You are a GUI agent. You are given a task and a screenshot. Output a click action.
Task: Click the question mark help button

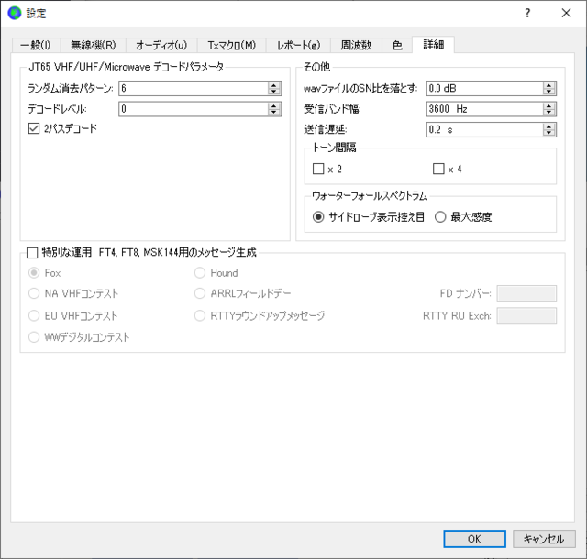[527, 13]
